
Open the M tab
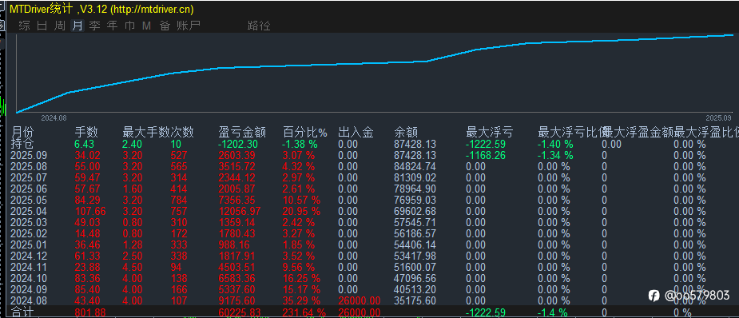(x=146, y=26)
